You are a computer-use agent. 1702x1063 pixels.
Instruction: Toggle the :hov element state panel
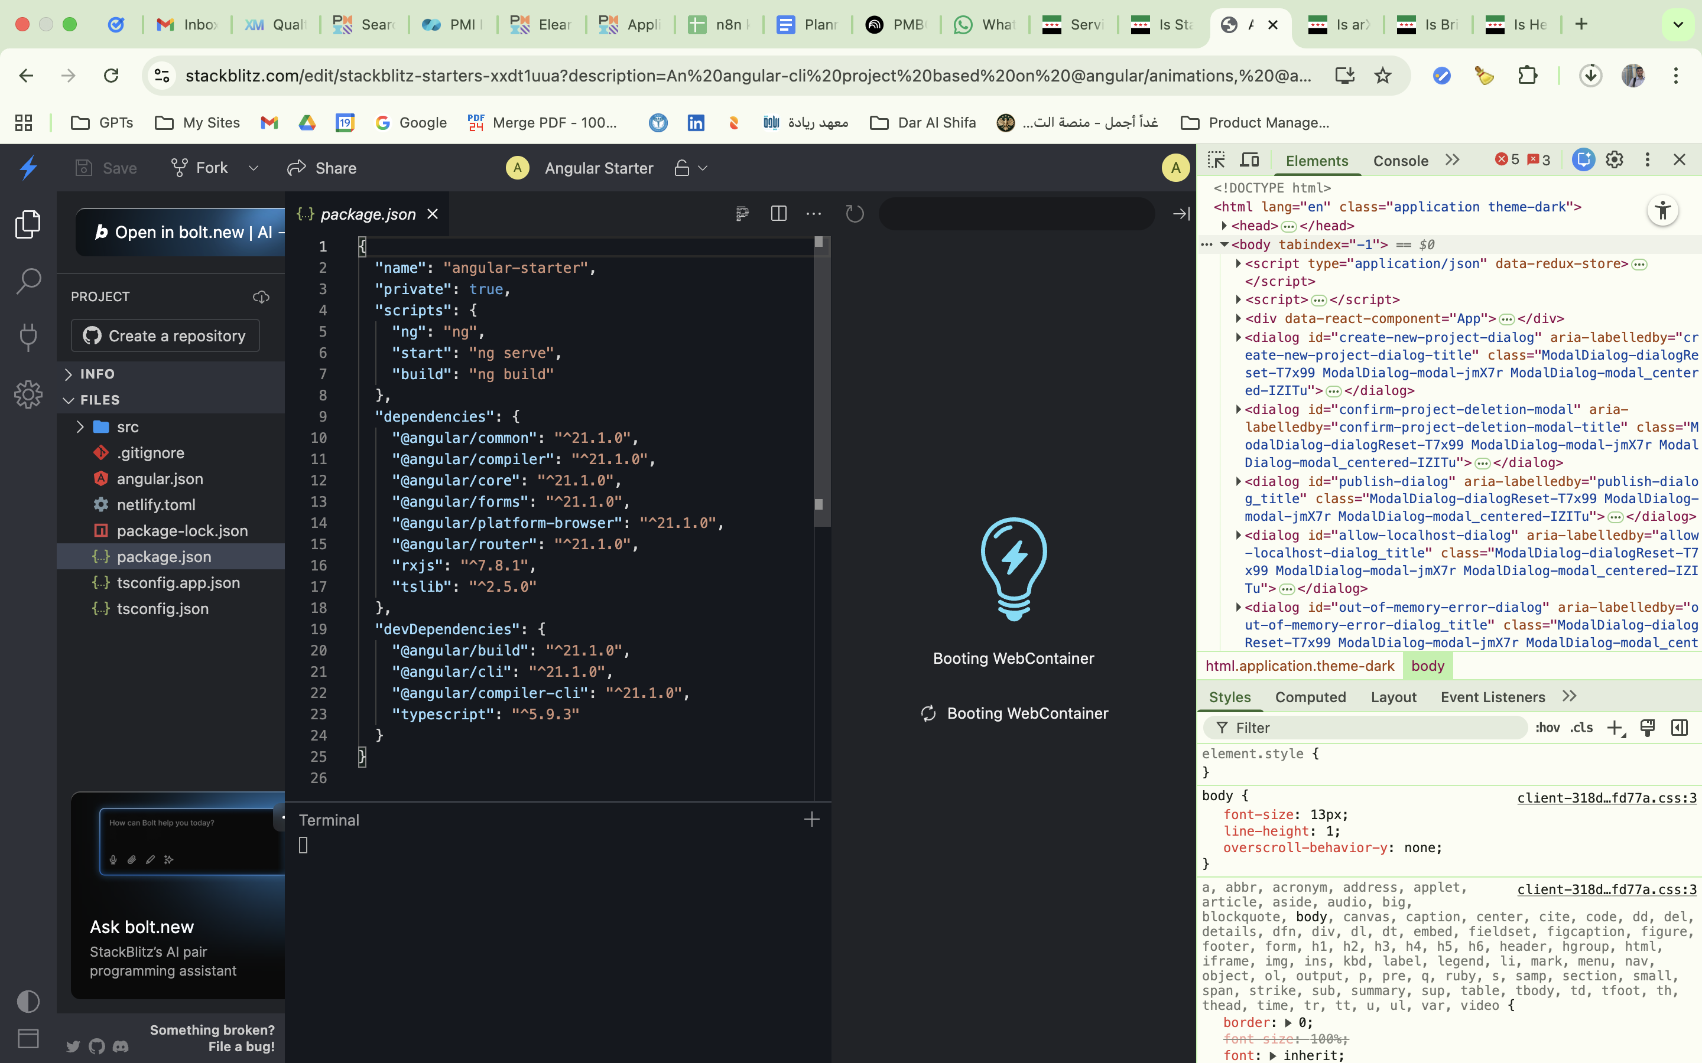pyautogui.click(x=1547, y=728)
